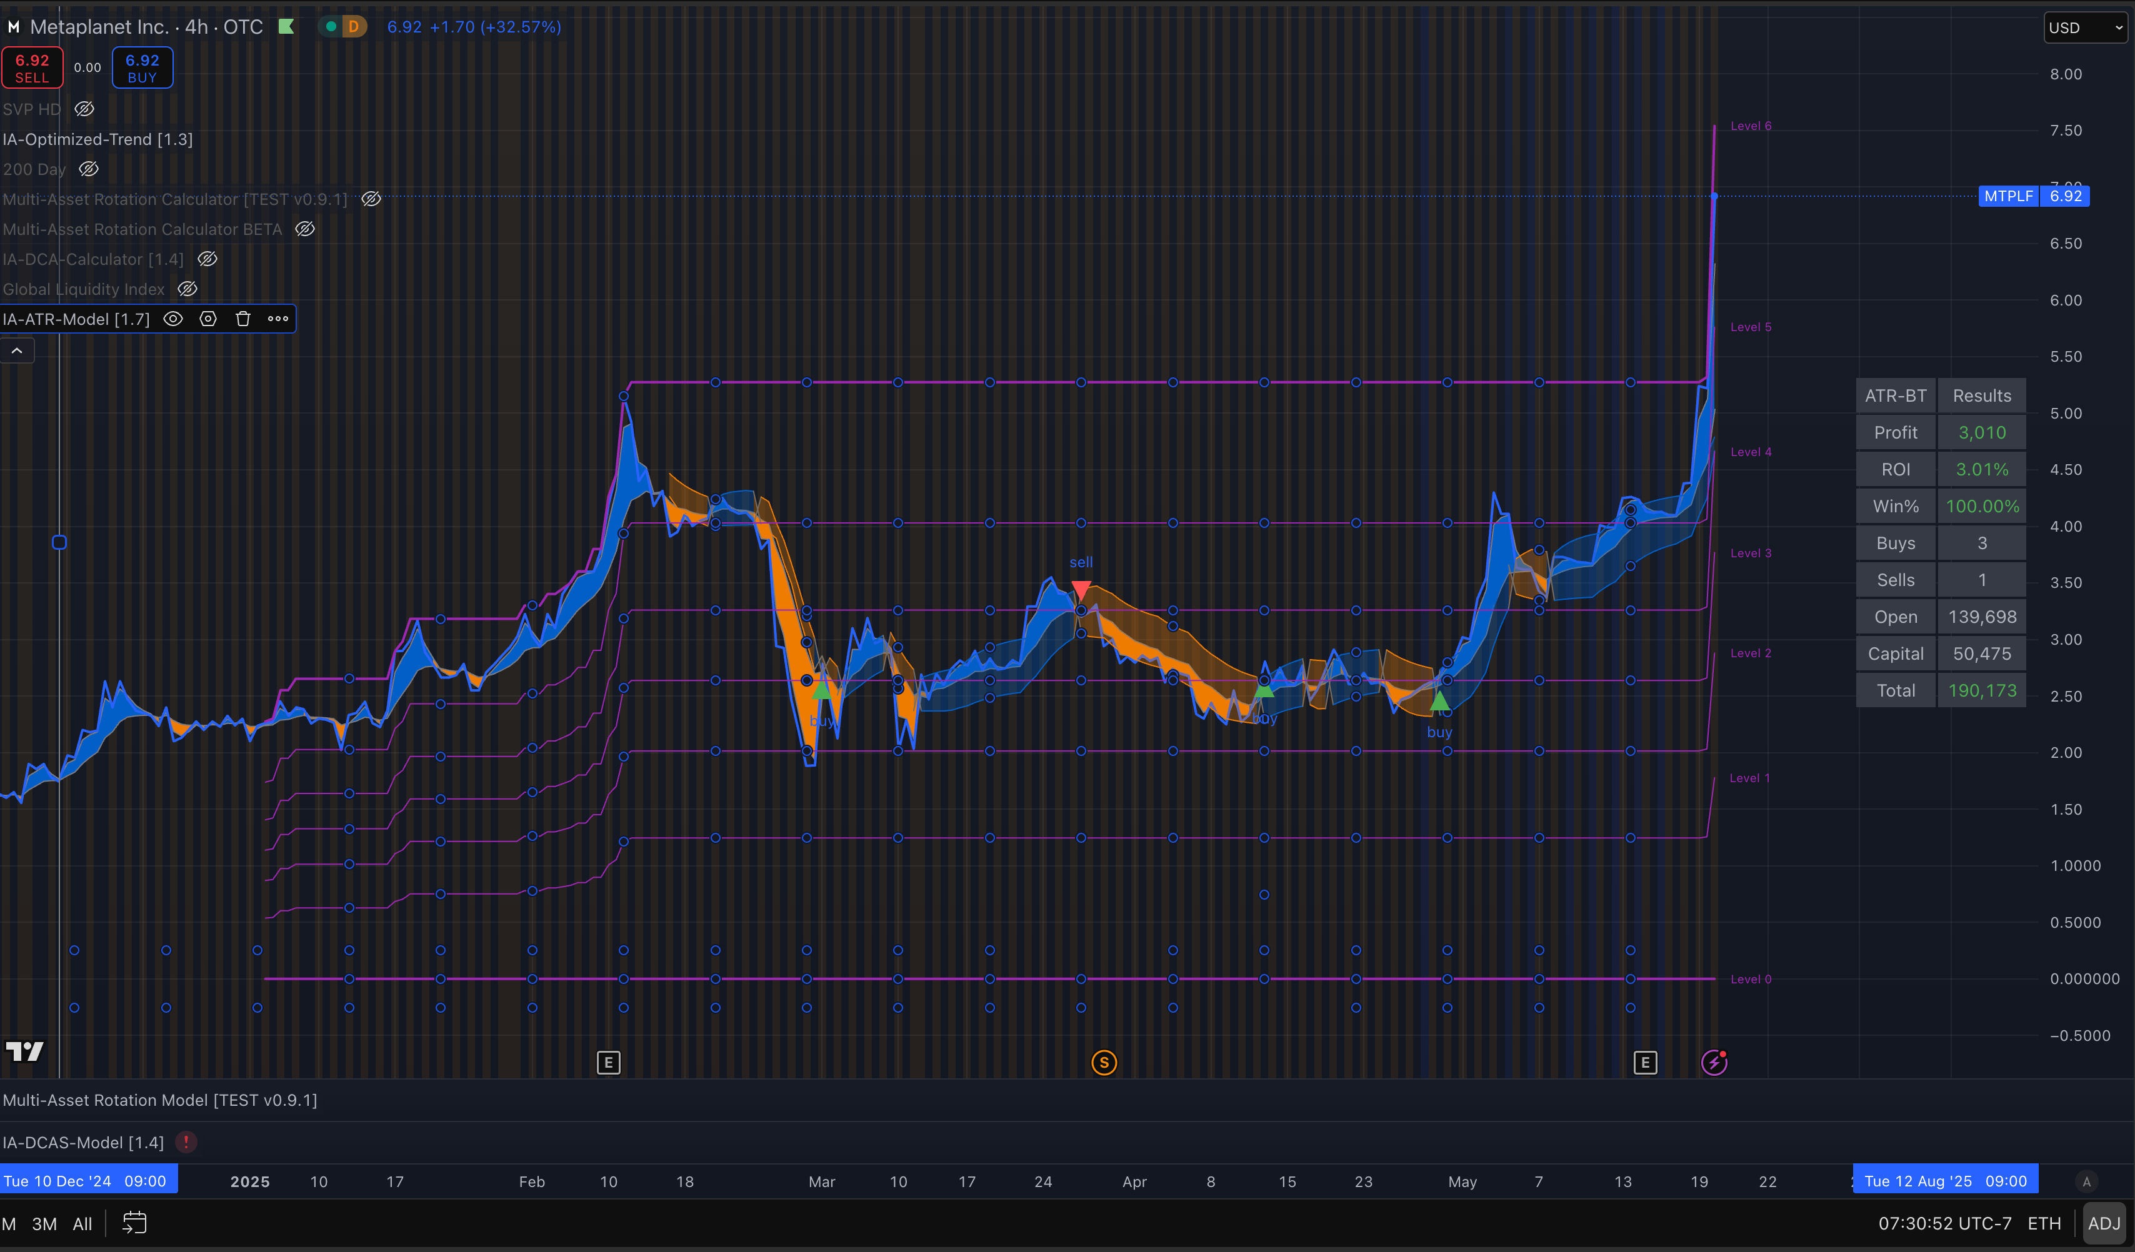Collapse the indicator legend list
Image resolution: width=2135 pixels, height=1252 pixels.
point(17,350)
